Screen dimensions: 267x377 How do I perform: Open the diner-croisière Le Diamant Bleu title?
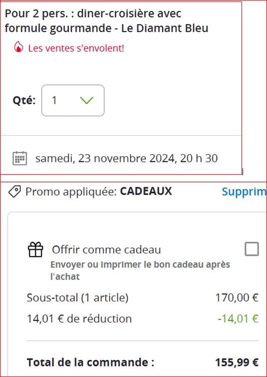point(106,21)
